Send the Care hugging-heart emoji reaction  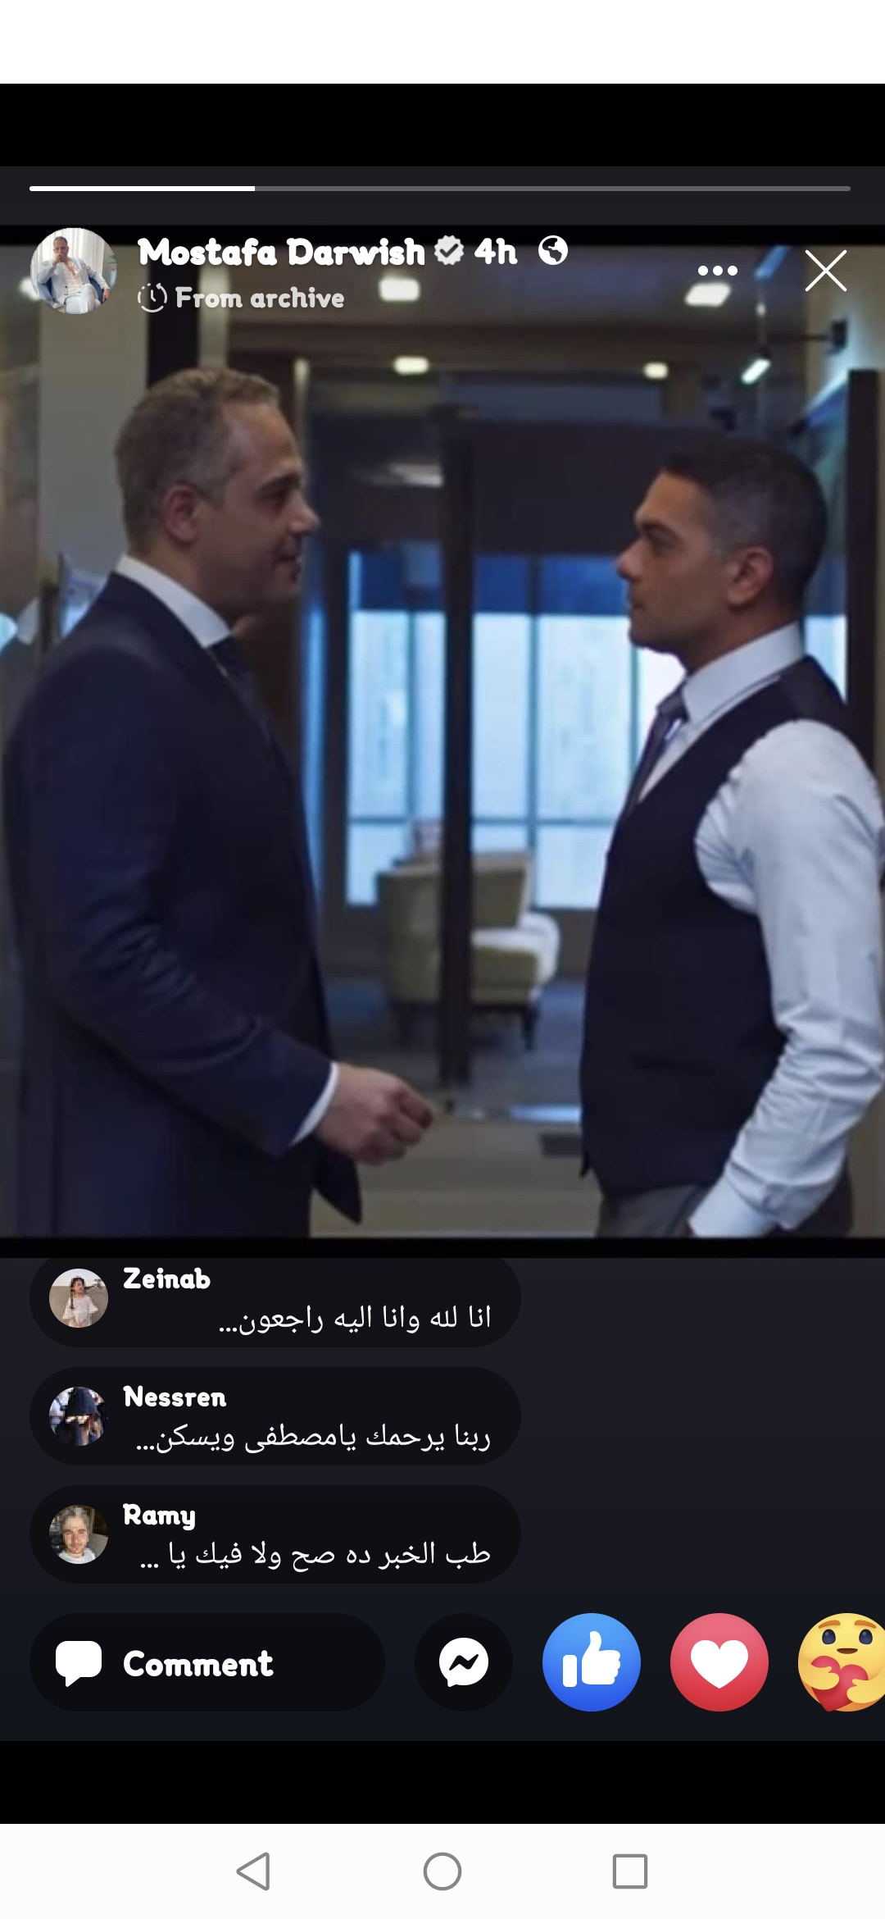(842, 1662)
